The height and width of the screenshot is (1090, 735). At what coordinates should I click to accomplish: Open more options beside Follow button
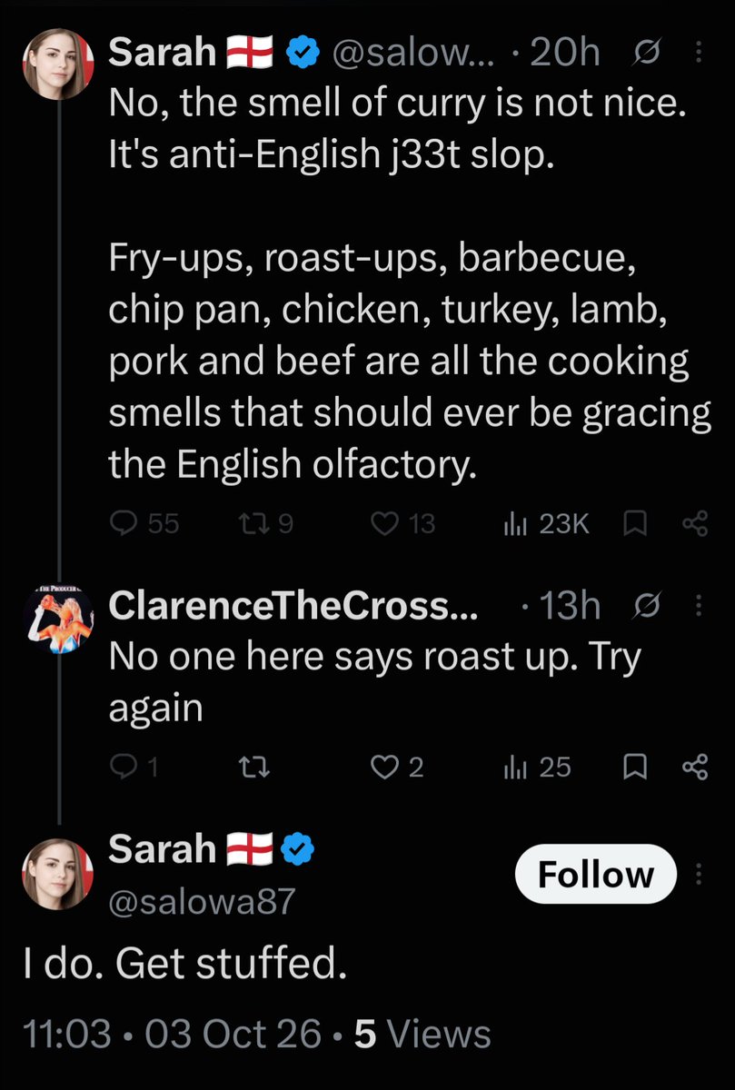[x=699, y=874]
